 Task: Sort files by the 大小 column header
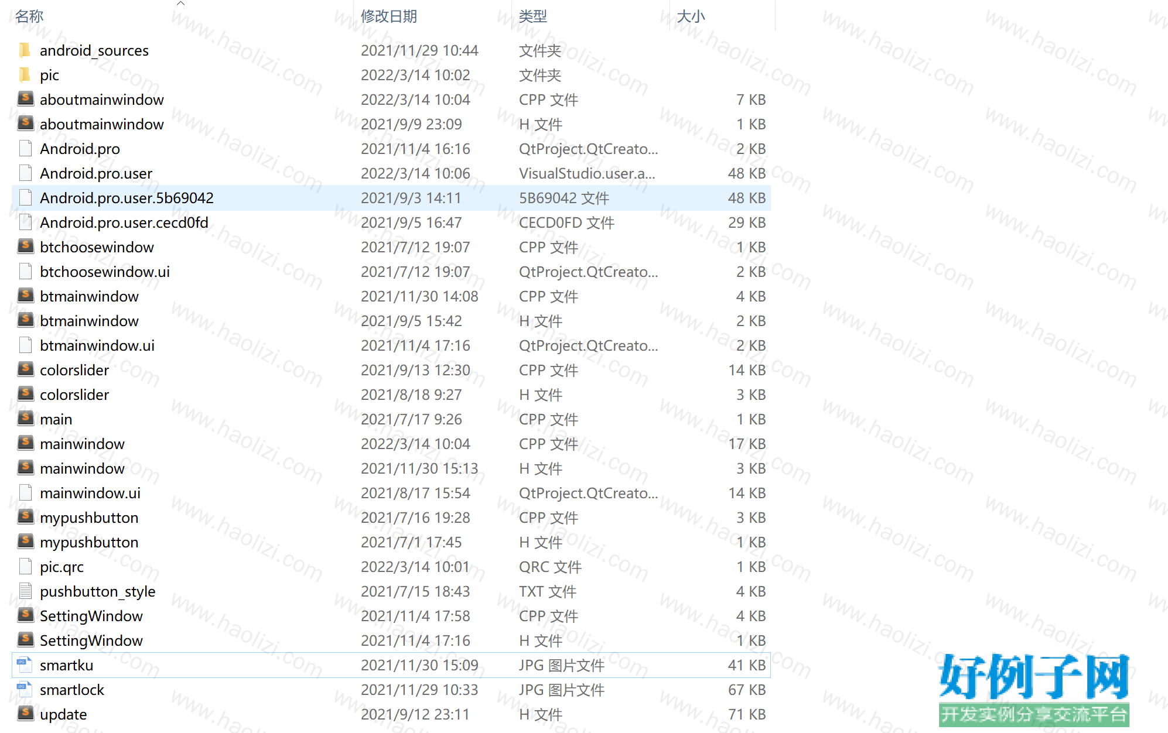pos(691,16)
